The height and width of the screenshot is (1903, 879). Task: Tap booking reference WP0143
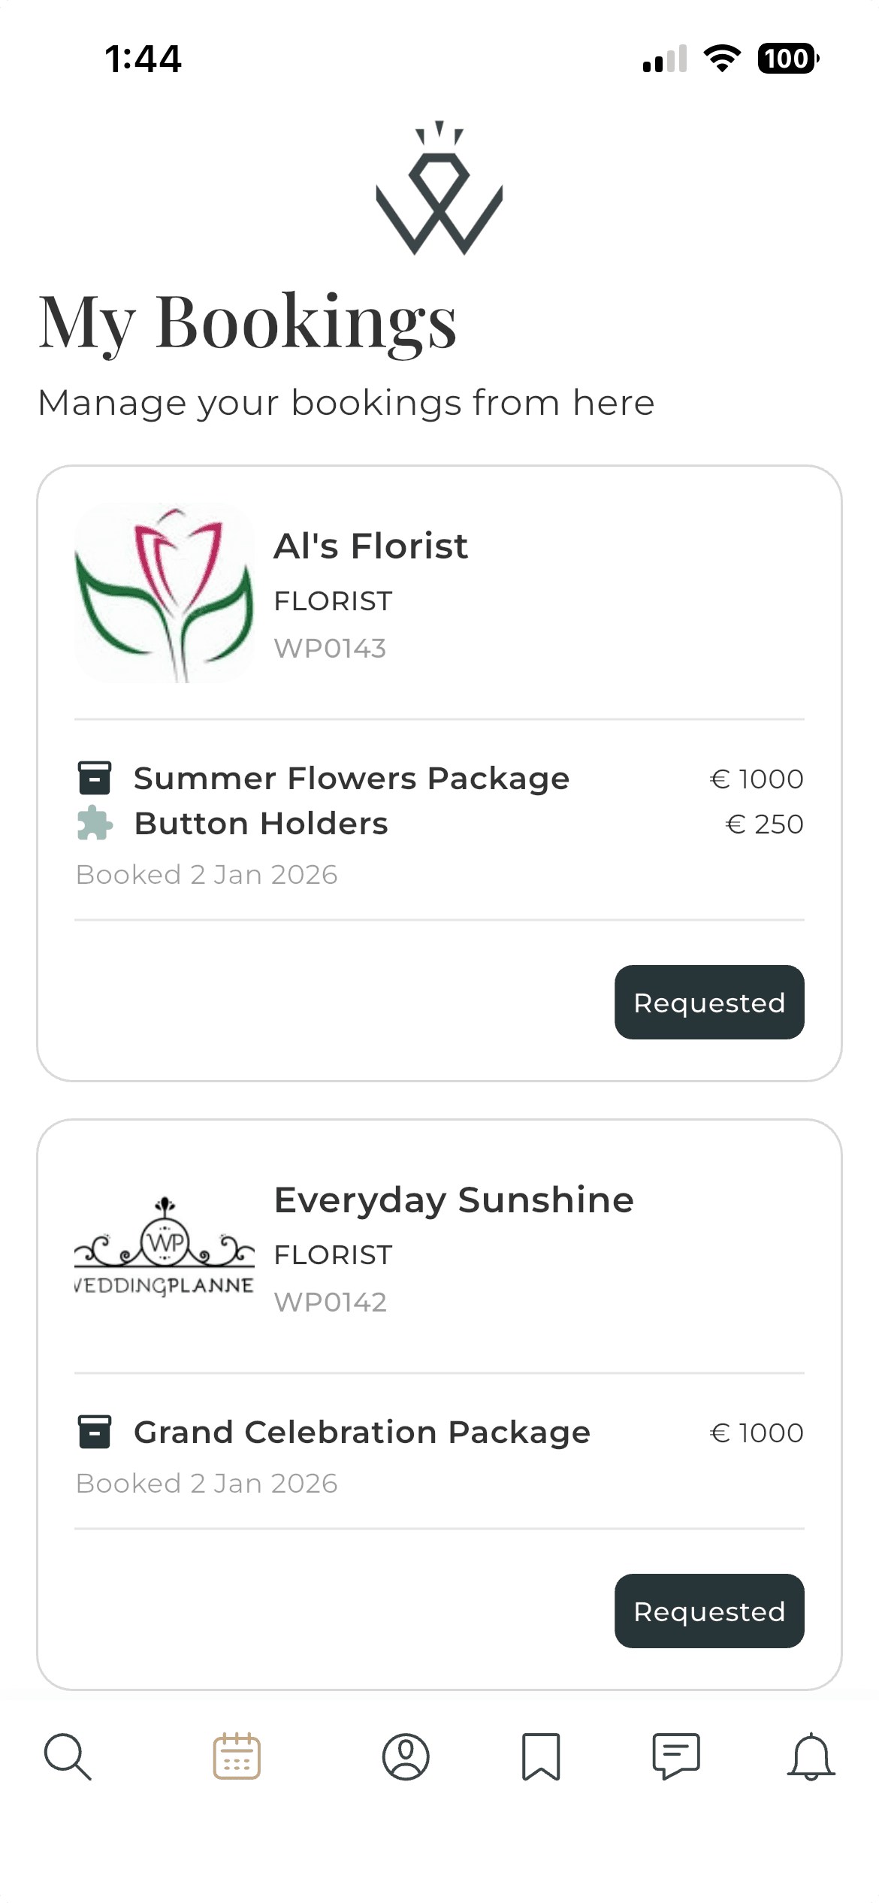(x=330, y=649)
